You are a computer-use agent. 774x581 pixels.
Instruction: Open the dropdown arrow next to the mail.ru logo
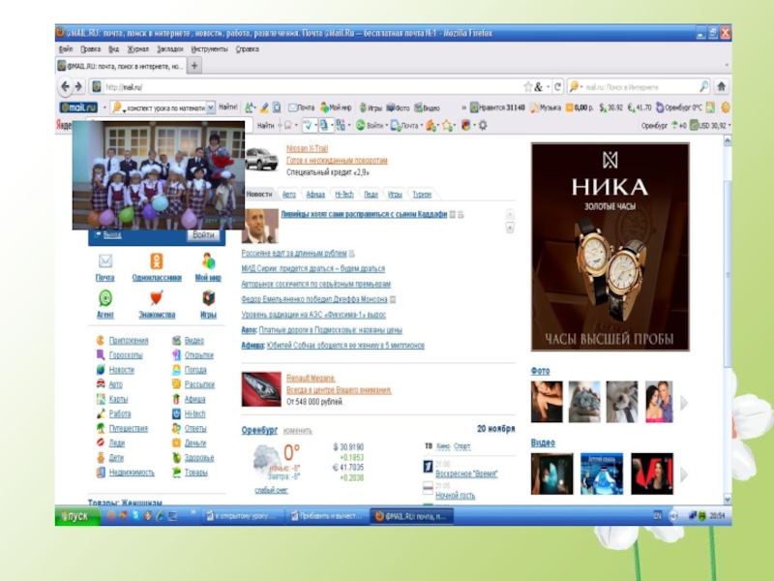[104, 107]
